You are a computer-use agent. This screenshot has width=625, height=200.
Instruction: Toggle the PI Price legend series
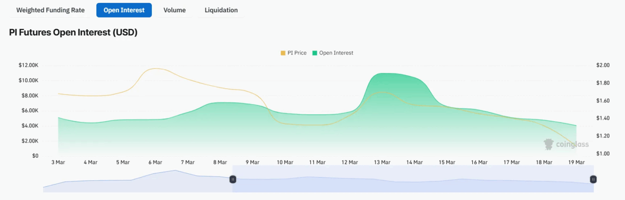click(x=293, y=53)
